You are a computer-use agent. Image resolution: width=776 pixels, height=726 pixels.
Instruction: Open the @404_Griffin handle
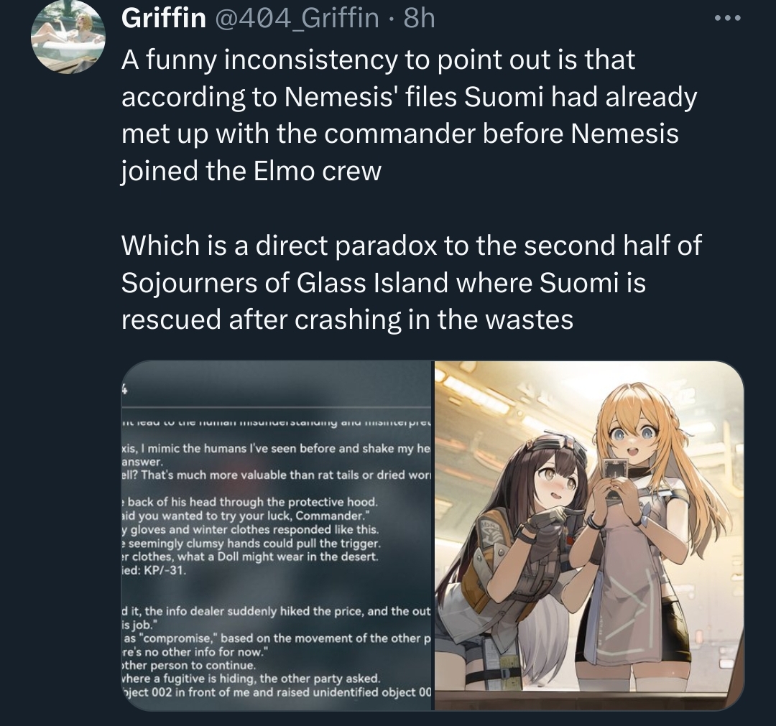[x=296, y=18]
